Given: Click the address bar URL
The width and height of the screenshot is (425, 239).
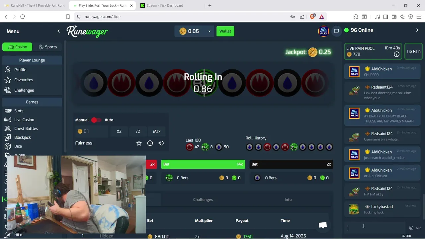Looking at the screenshot, I should [103, 17].
